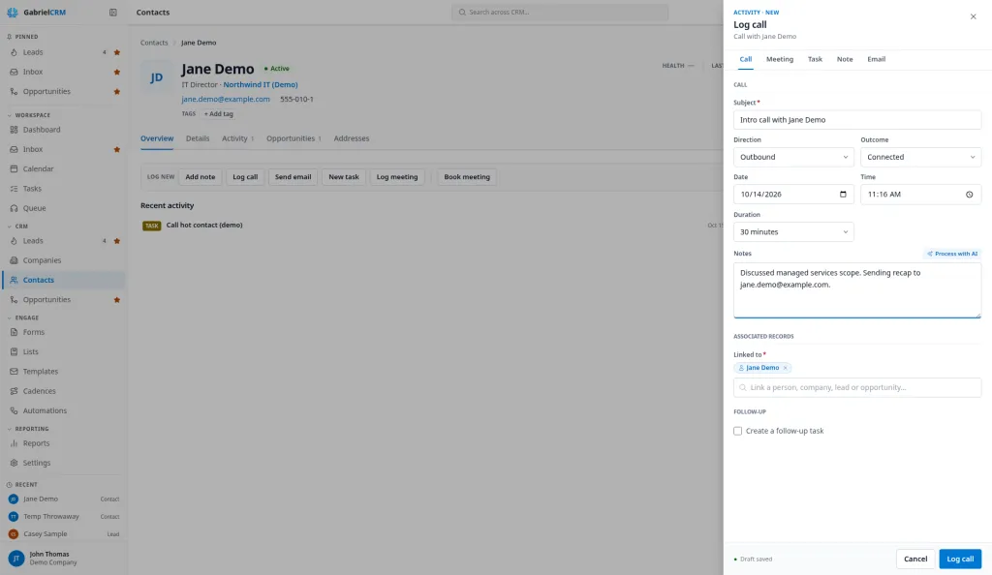Image resolution: width=992 pixels, height=575 pixels.
Task: Open the contact Details tab
Action: pyautogui.click(x=198, y=138)
